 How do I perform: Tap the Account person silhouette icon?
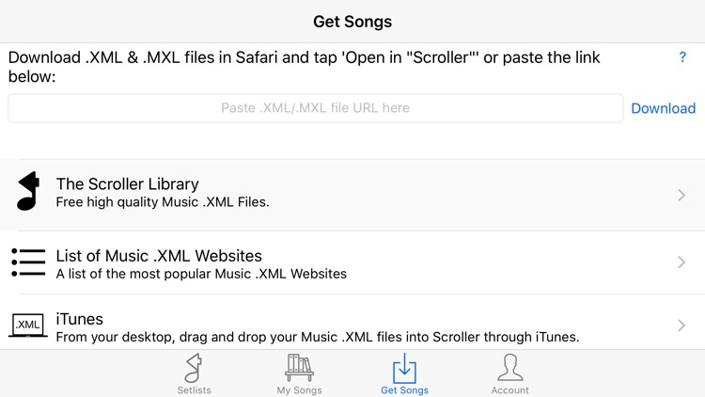pos(509,368)
